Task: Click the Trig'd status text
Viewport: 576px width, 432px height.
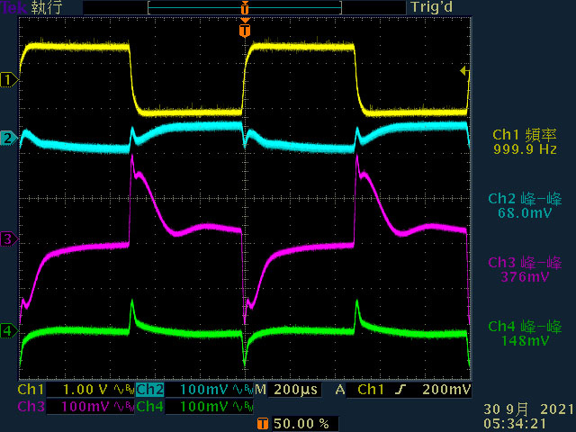Action: click(x=432, y=7)
